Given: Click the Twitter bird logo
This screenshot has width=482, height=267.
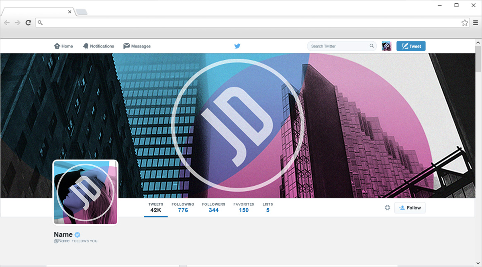Looking at the screenshot, I should pyautogui.click(x=237, y=46).
